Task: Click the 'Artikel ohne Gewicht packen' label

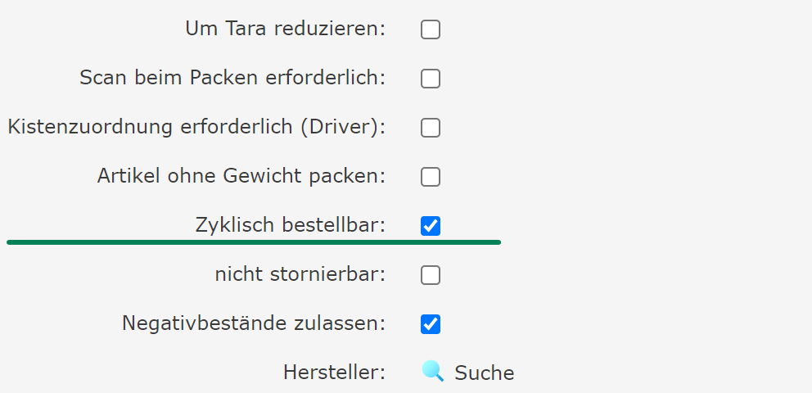Action: [241, 176]
